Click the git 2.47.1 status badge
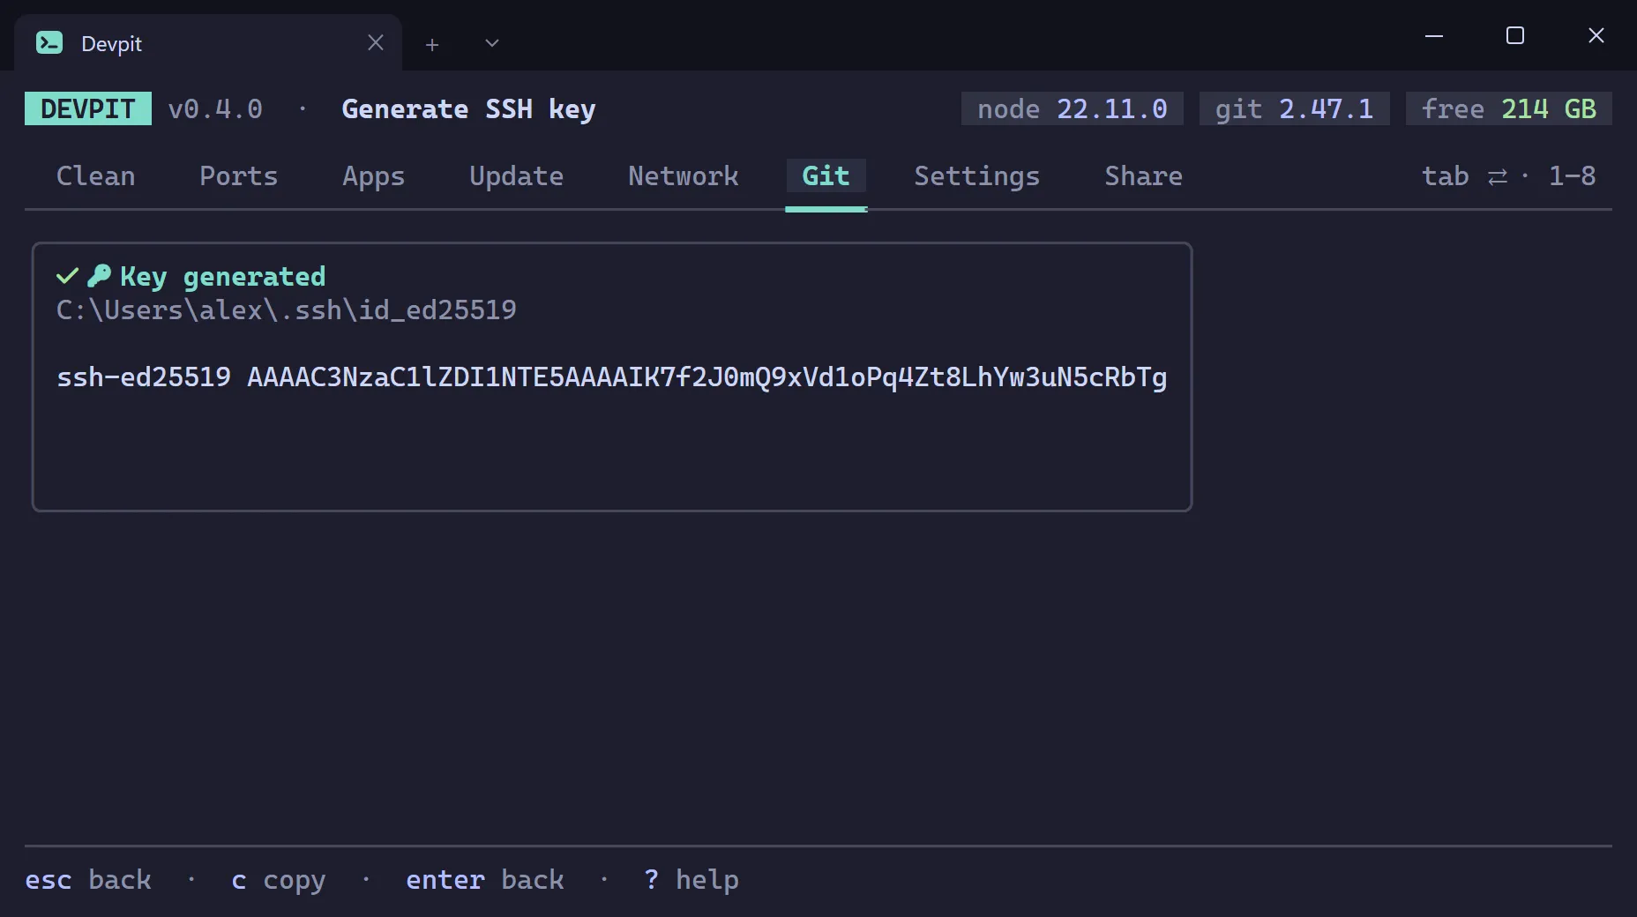This screenshot has width=1637, height=917. click(x=1295, y=108)
